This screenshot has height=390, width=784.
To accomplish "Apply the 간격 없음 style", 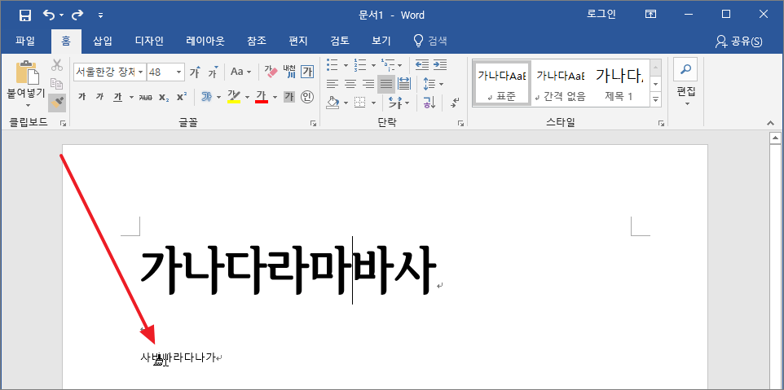I will click(561, 82).
